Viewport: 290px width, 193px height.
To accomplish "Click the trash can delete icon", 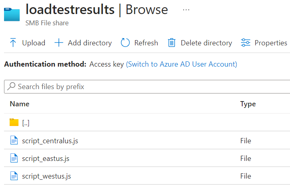I will (x=172, y=43).
